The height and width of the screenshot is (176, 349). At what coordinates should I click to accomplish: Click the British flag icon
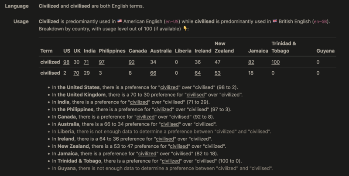pos(275,21)
